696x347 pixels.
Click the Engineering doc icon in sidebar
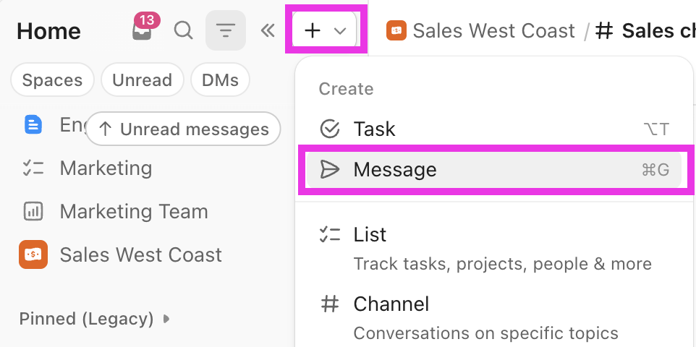[x=33, y=124]
